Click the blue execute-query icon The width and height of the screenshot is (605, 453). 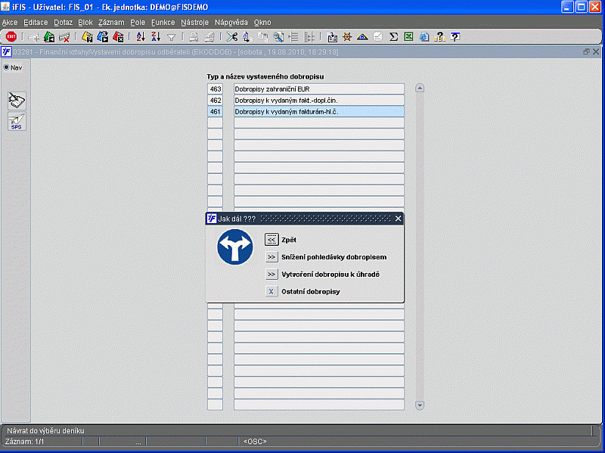[x=102, y=36]
